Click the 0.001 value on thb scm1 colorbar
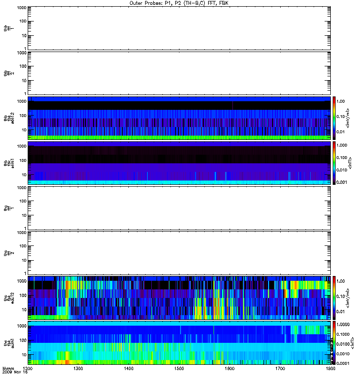 pyautogui.click(x=342, y=182)
